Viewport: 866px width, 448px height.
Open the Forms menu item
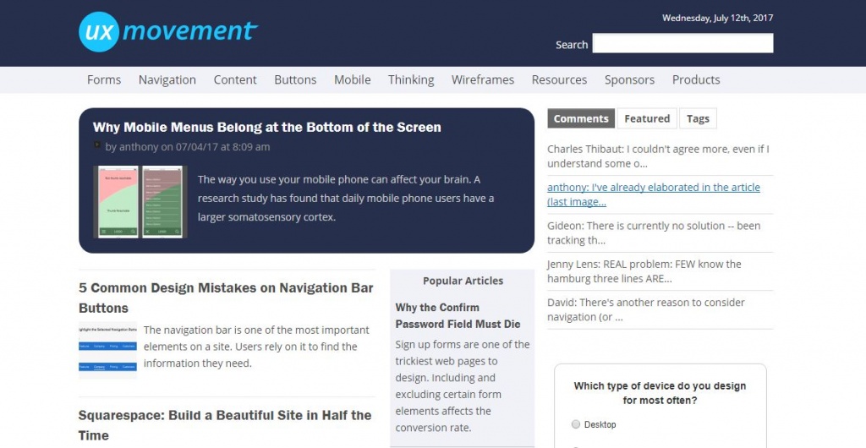pos(104,79)
